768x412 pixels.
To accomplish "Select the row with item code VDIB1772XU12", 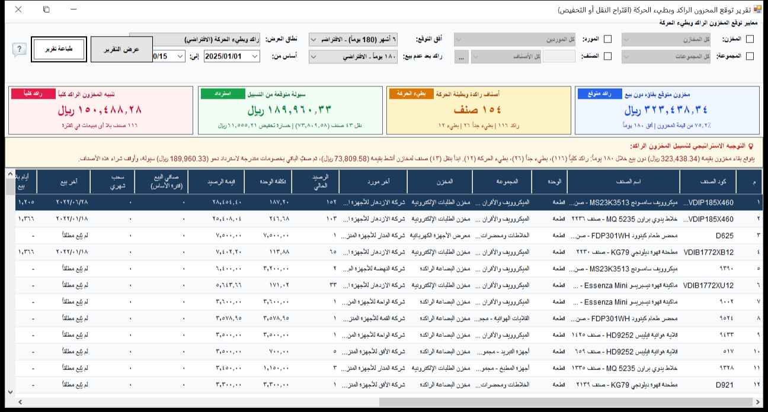I will click(x=389, y=285).
